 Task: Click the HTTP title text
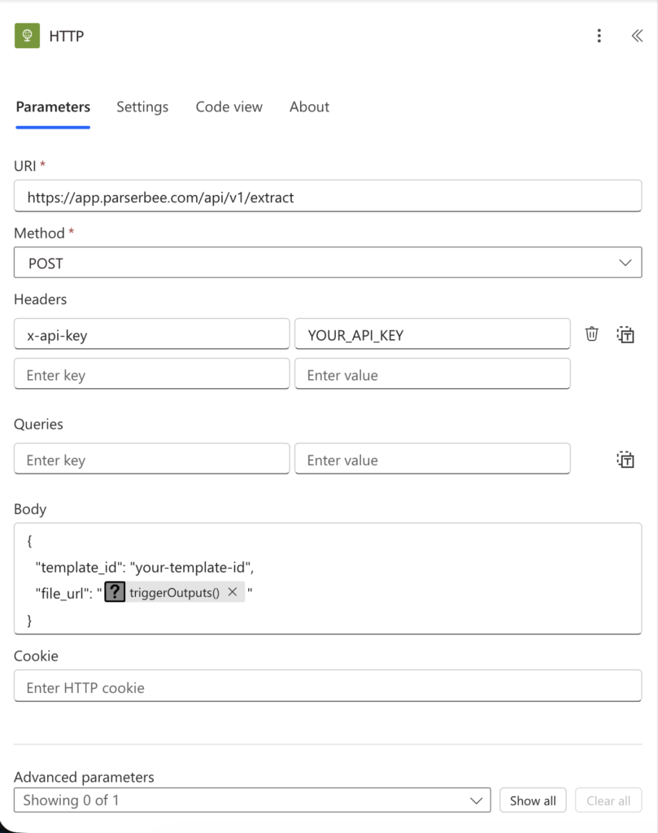pyautogui.click(x=67, y=36)
